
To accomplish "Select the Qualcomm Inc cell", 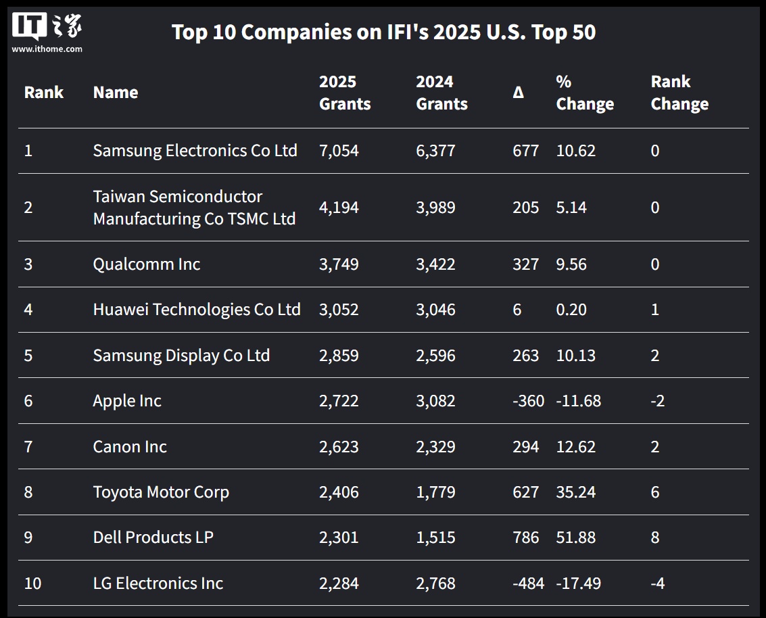I will point(147,264).
